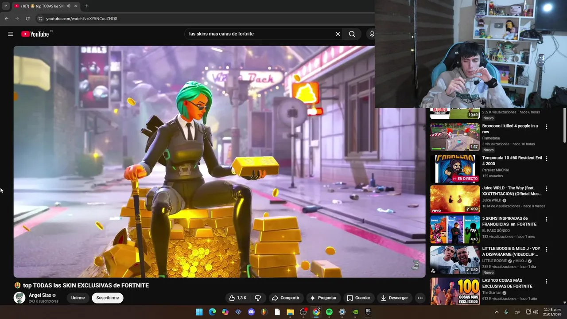Open the 10:49 video thumbnail at top
This screenshot has height=319, width=567.
pyautogui.click(x=455, y=113)
